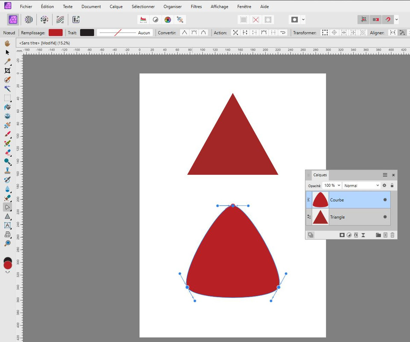Click the Remplissage red fill swatch
Screen dimensions: 410x342
click(x=56, y=33)
